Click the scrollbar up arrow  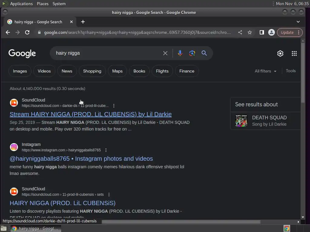(x=303, y=41)
